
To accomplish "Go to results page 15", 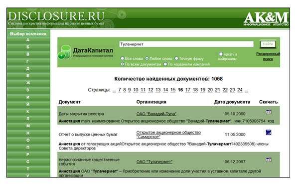I will 173,90.
